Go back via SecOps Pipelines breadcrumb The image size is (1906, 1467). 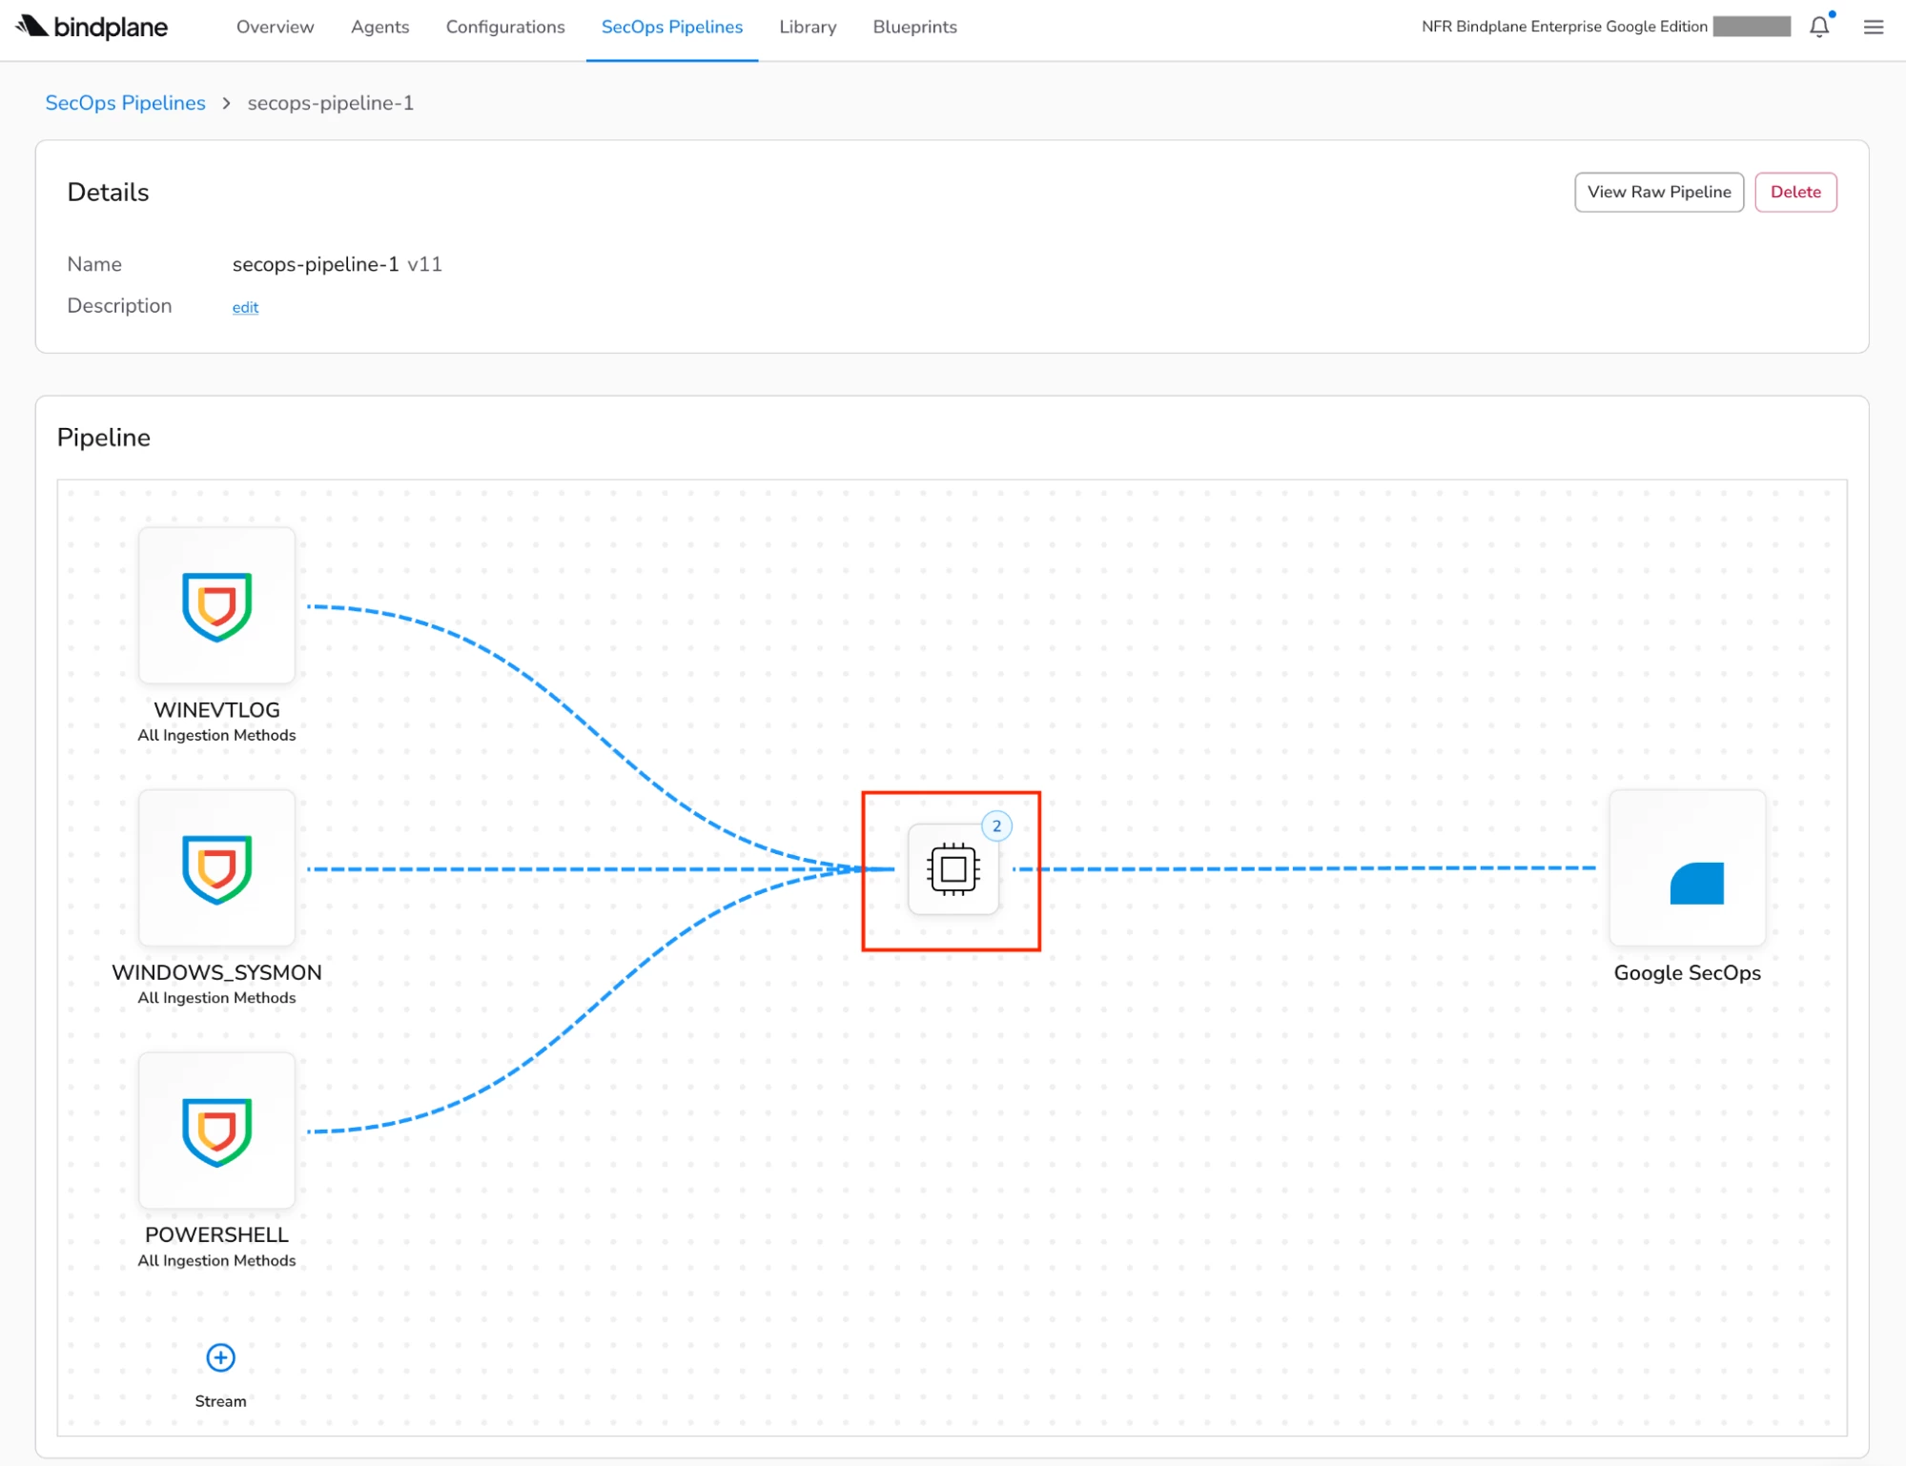125,103
